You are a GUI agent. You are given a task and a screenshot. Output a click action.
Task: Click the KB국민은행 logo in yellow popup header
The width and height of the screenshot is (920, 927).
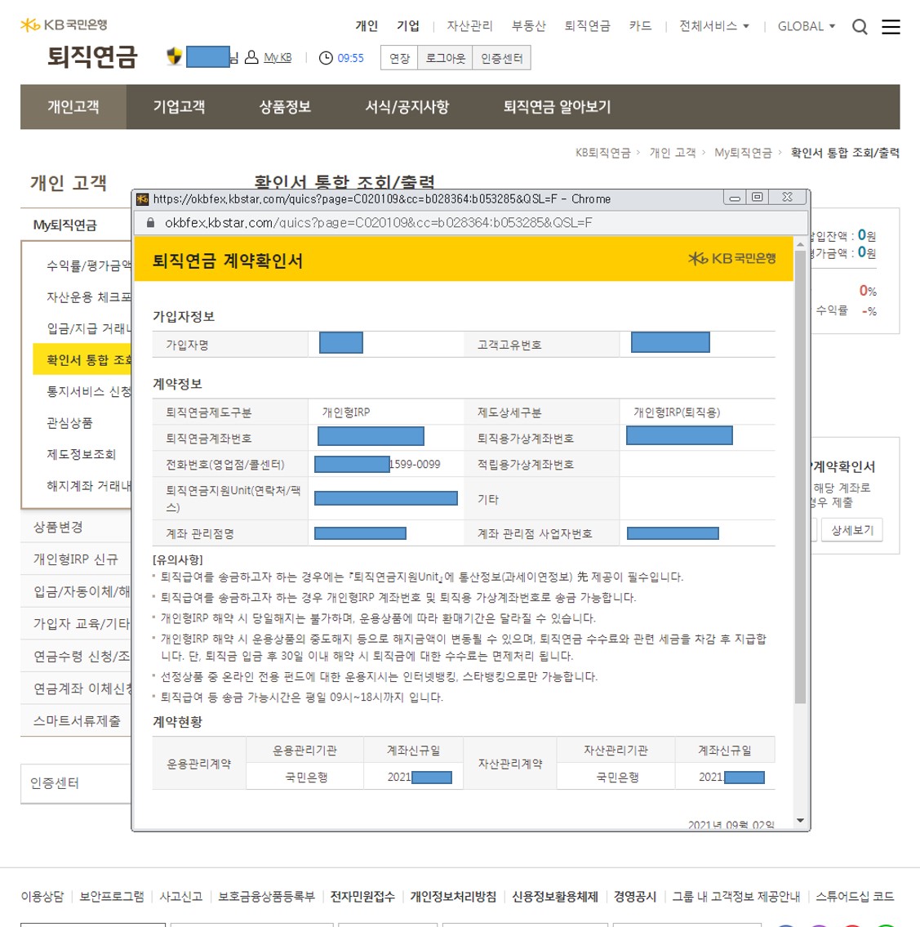(x=732, y=258)
